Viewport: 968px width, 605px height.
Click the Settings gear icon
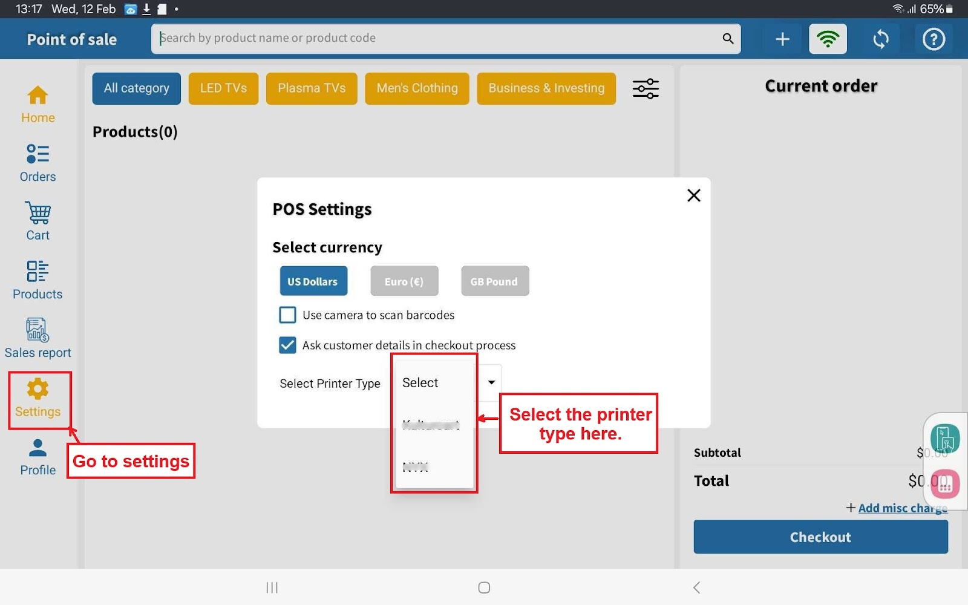click(38, 390)
